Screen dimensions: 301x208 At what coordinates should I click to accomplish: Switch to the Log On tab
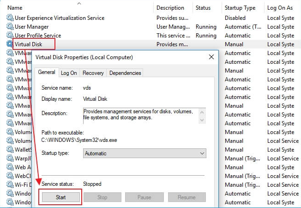click(69, 73)
